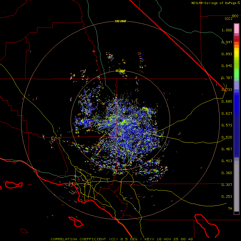This screenshot has width=241, height=241.
Task: Pick the dark navy swatch beside 0.520
Action: (x=236, y=137)
